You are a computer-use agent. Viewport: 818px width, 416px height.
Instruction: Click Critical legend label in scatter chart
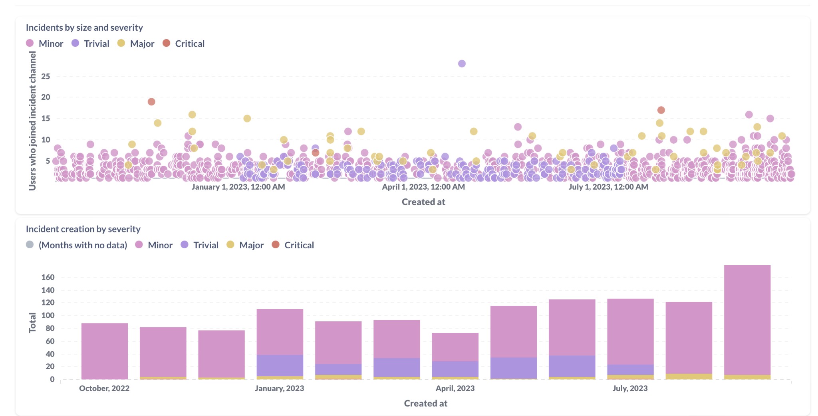click(190, 44)
